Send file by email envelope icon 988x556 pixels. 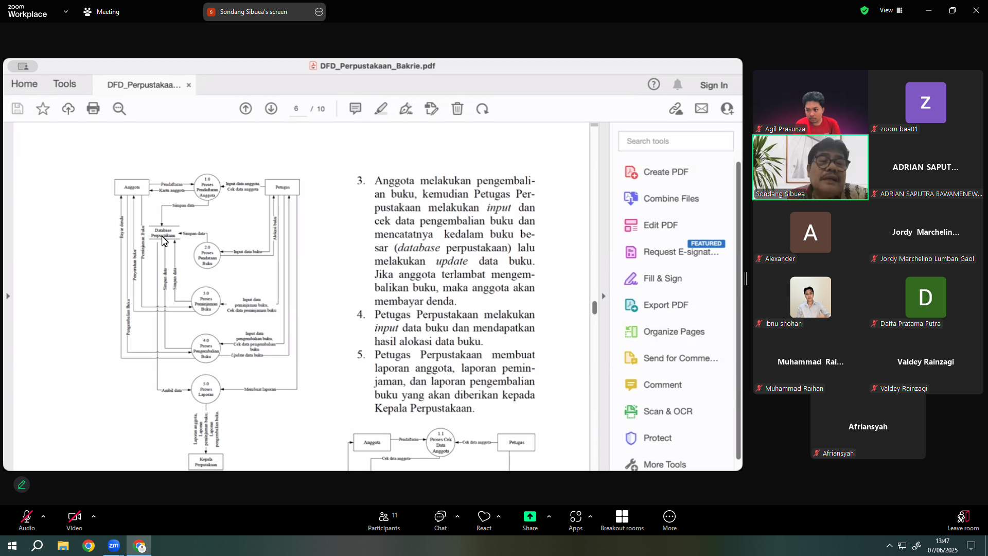point(701,109)
